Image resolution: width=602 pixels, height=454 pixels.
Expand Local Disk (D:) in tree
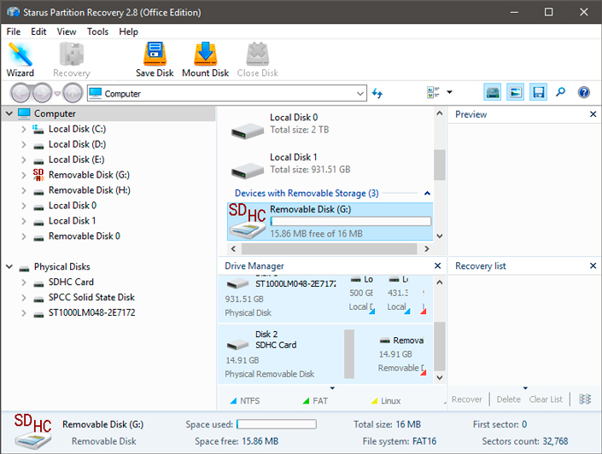24,144
